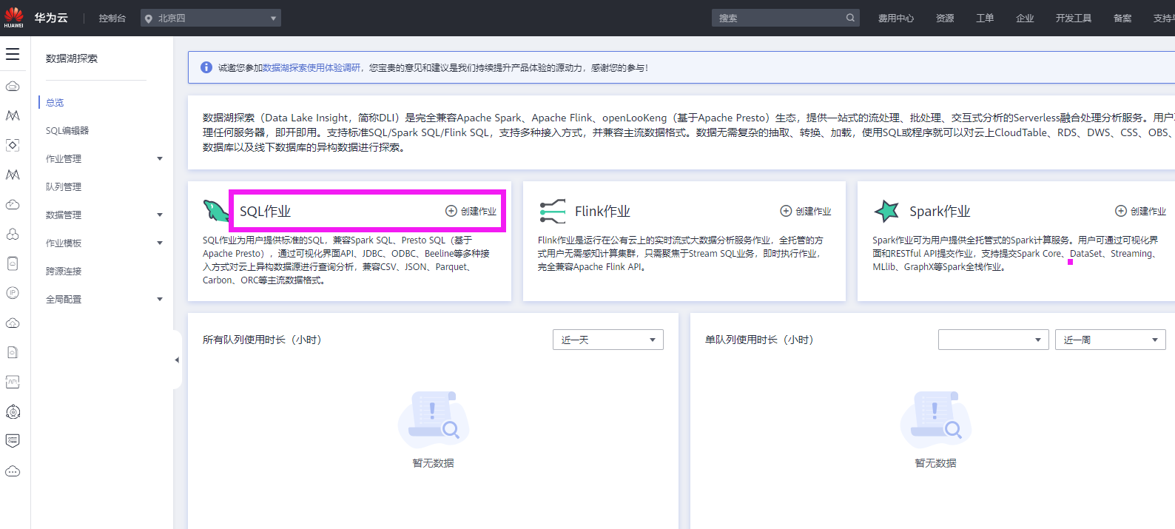The width and height of the screenshot is (1175, 529).
Task: Click the blue info icon in notice banner
Action: point(206,67)
